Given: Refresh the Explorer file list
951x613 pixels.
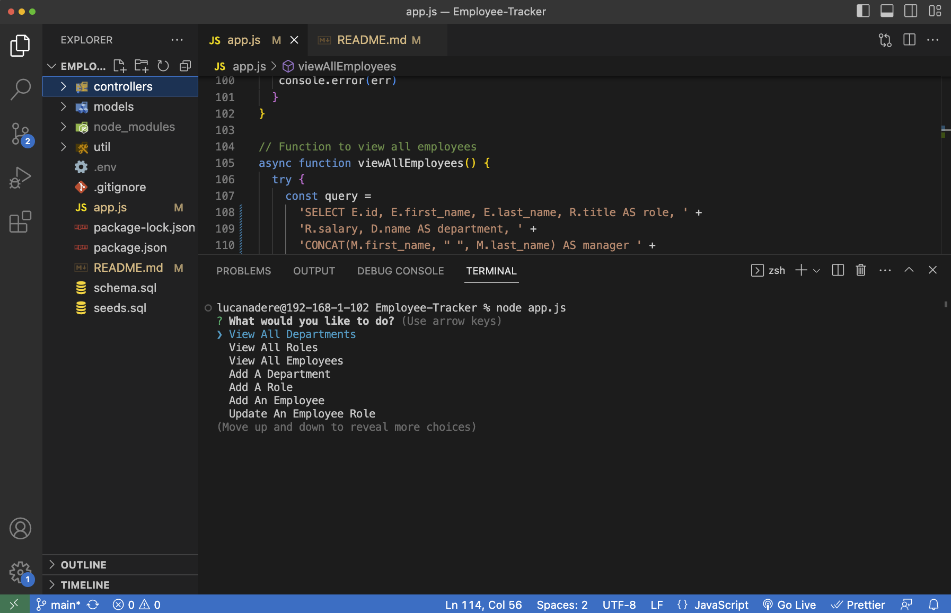Looking at the screenshot, I should [x=163, y=66].
